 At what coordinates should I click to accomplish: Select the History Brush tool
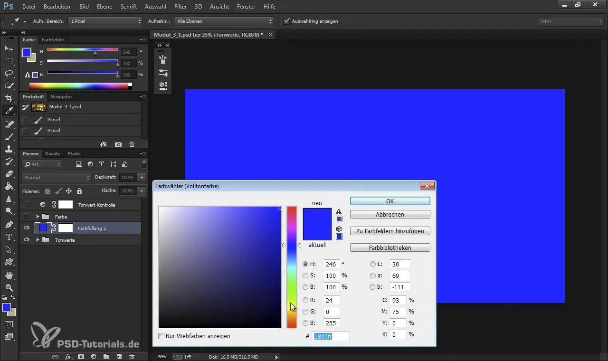click(9, 161)
